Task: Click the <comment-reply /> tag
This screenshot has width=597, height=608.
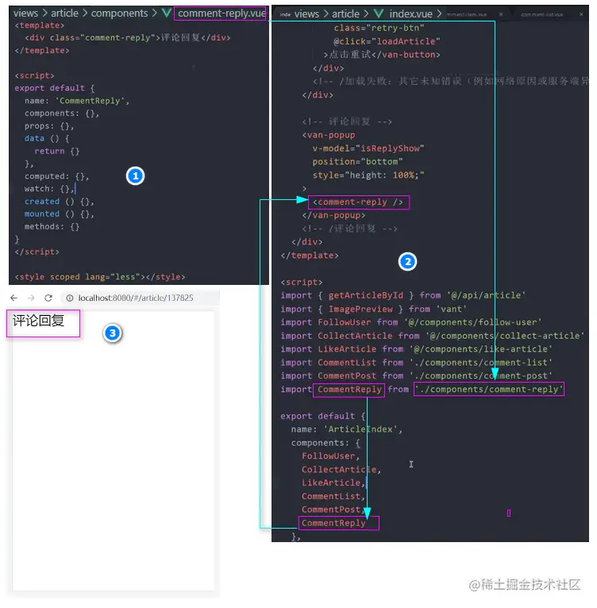Action: [358, 202]
